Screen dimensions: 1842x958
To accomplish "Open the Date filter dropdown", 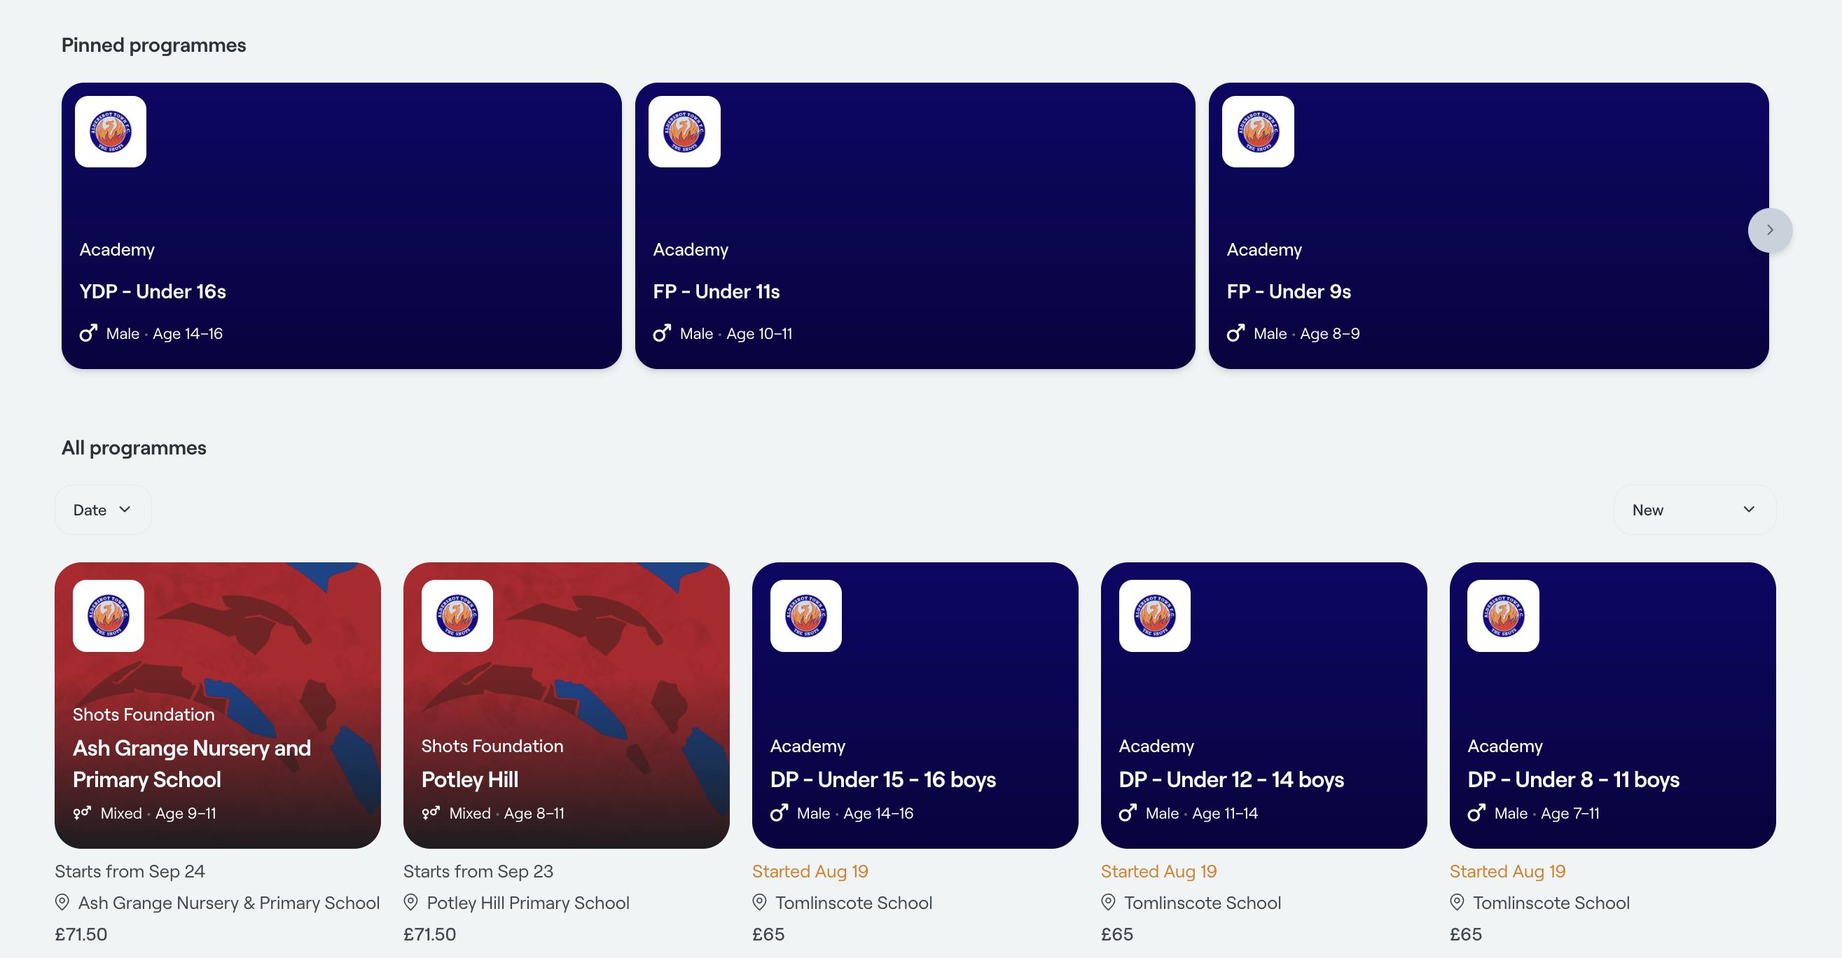I will [103, 510].
